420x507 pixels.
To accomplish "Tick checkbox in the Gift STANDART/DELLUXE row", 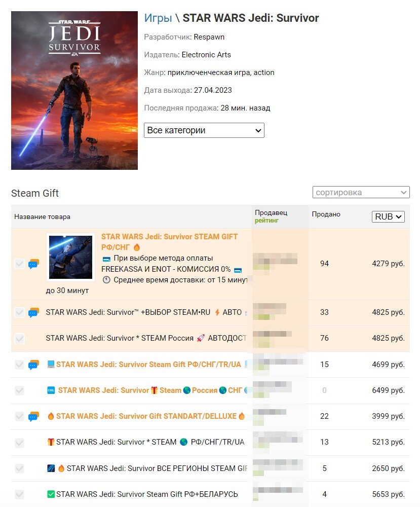I will [19, 416].
